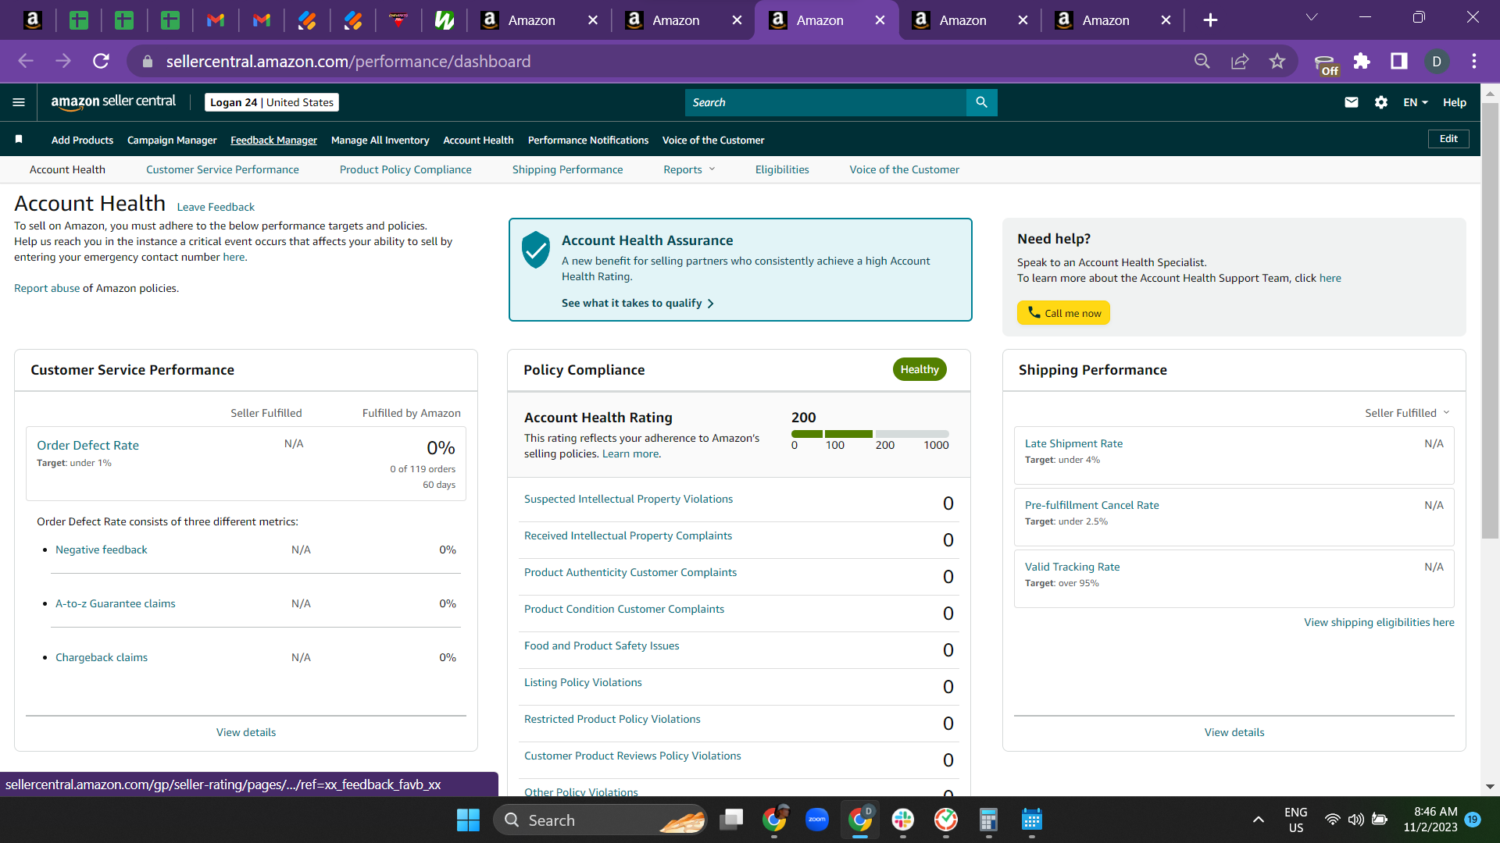Click the Seller Central search field

pyautogui.click(x=826, y=102)
